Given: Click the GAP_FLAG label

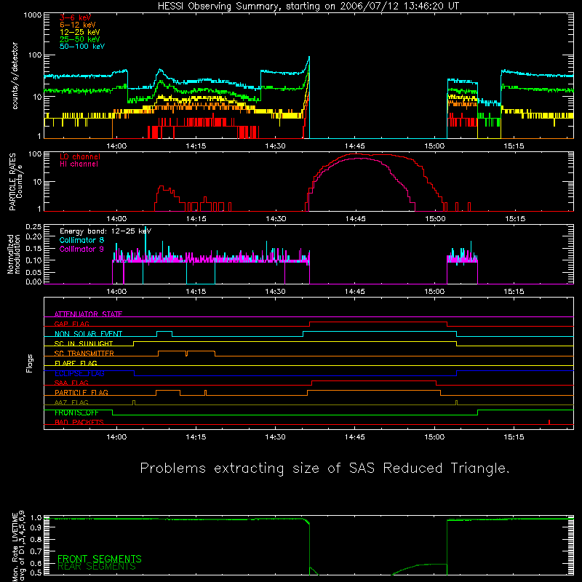Looking at the screenshot, I should 71,324.
